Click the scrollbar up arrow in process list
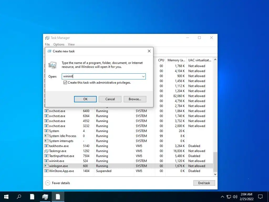Viewport: 269px width, 202px height. pos(215,60)
